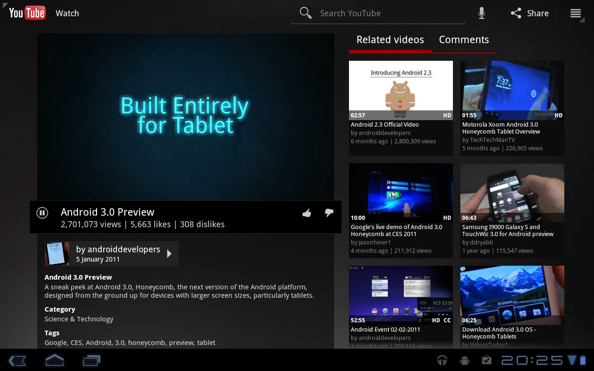Tap the system Home button

coord(54,360)
